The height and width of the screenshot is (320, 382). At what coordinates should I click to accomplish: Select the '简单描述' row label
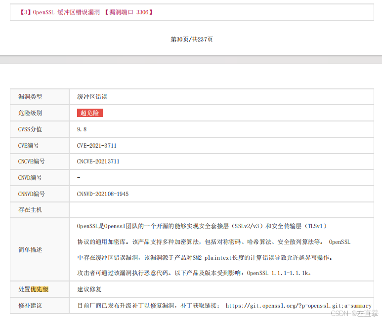click(x=30, y=250)
